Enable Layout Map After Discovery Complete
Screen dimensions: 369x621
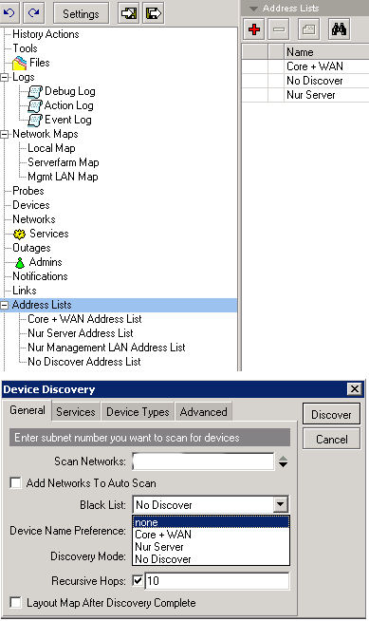[15, 602]
